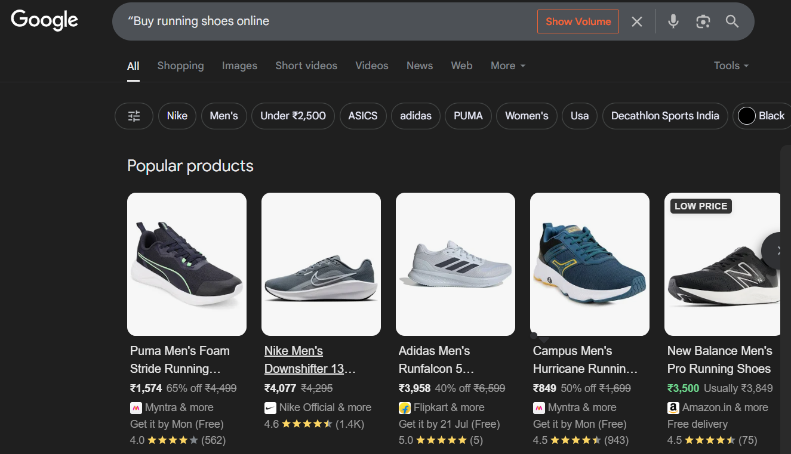Click the Amazon.in seller icon
The width and height of the screenshot is (791, 454).
(673, 407)
